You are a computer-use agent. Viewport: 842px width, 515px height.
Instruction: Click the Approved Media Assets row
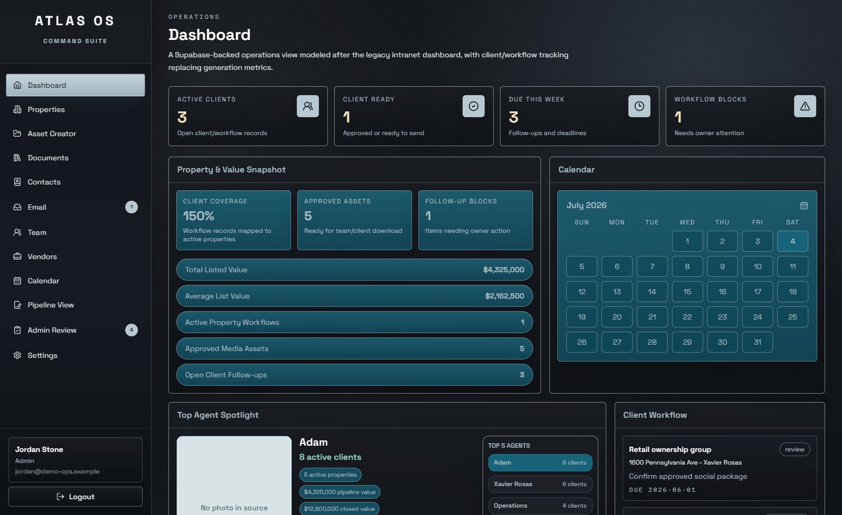[x=354, y=348]
